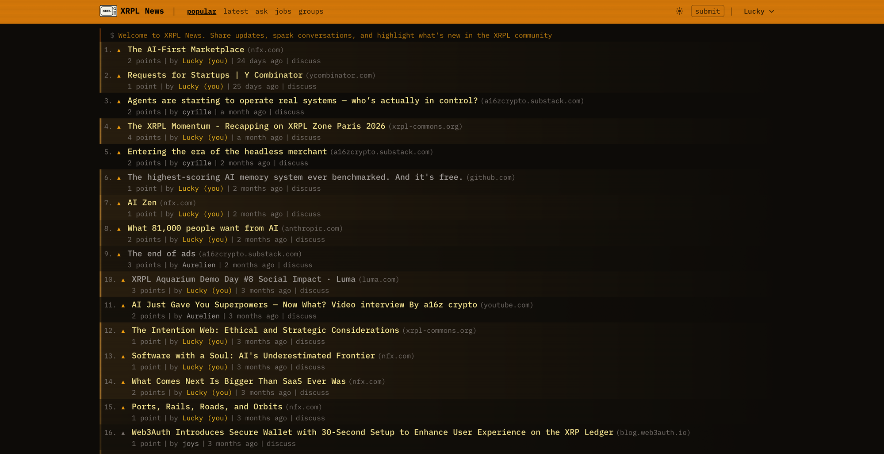This screenshot has width=884, height=454.
Task: Open 'The AI-First Marketplace' article
Action: [186, 50]
